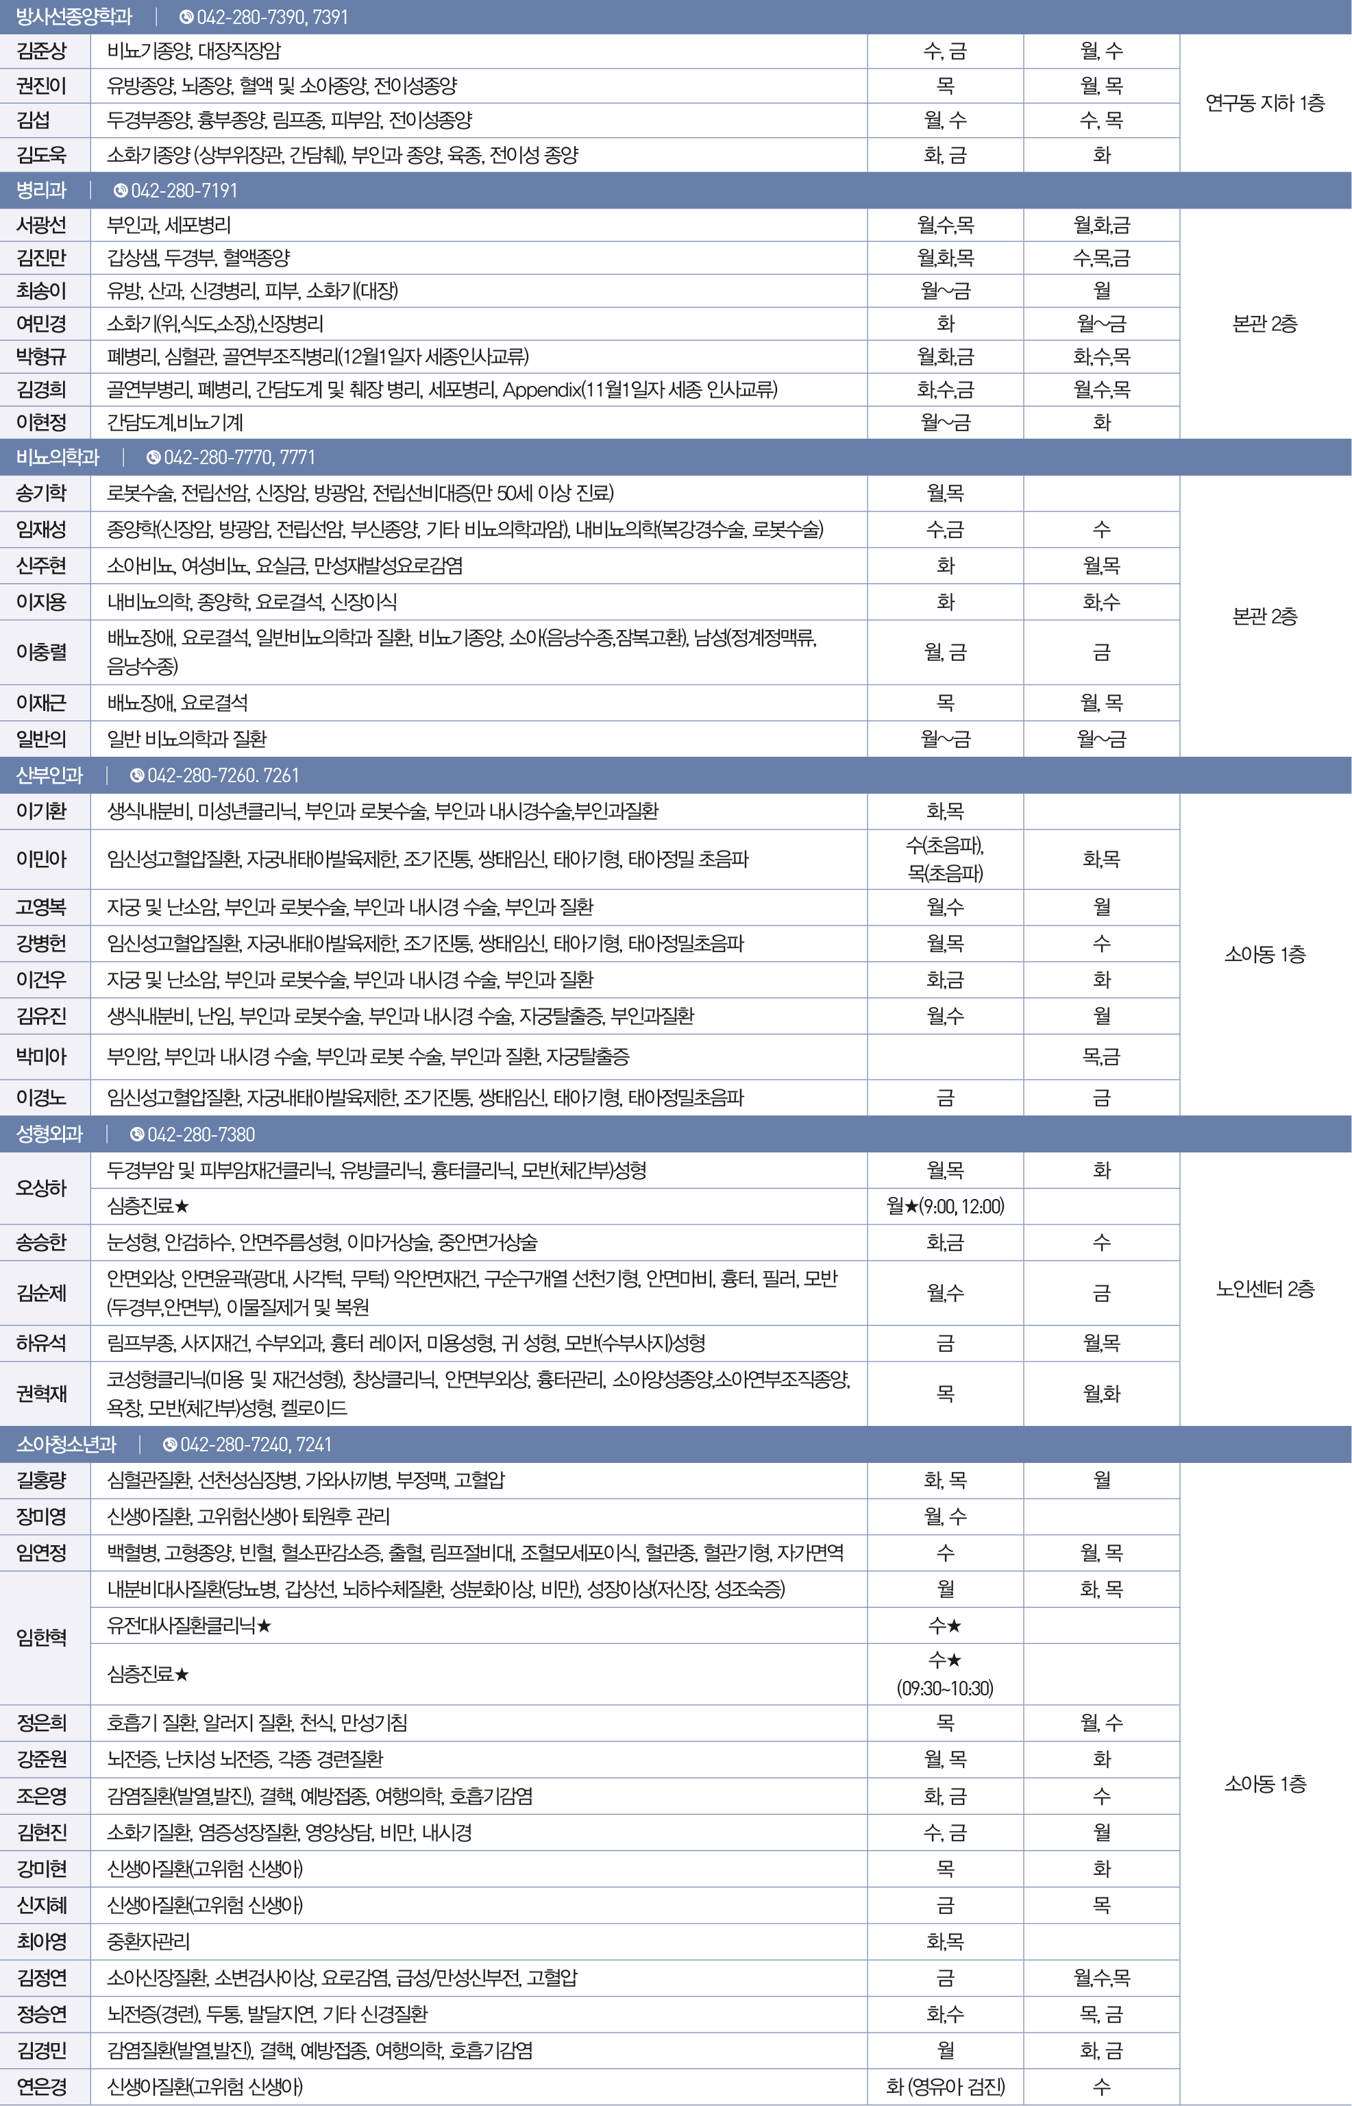
Task: Click specialty text 일반 비뇨의학과 질환
Action: point(187,740)
